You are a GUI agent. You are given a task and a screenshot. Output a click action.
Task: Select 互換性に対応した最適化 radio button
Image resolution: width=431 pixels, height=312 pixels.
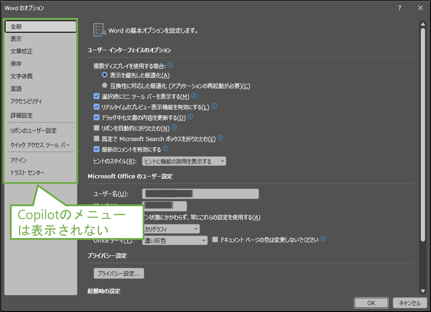(104, 86)
